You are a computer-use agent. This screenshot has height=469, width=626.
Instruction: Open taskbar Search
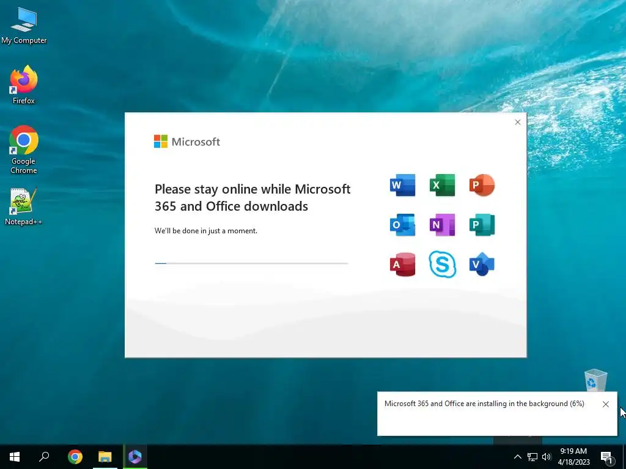click(44, 457)
